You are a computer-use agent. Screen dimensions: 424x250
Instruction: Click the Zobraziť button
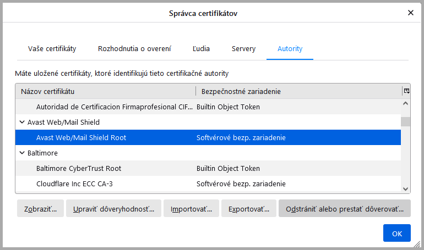coord(40,209)
